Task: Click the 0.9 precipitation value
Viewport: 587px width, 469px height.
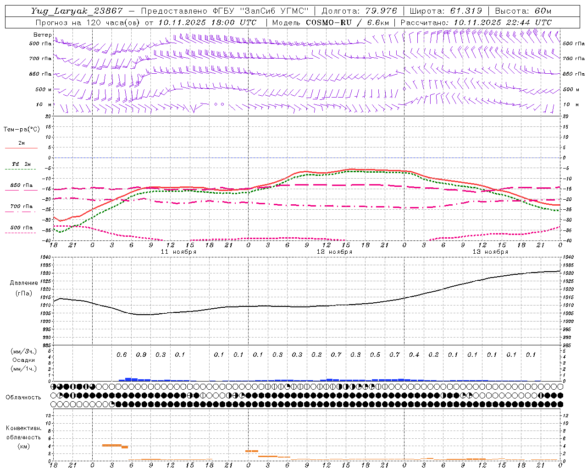Action: [141, 355]
